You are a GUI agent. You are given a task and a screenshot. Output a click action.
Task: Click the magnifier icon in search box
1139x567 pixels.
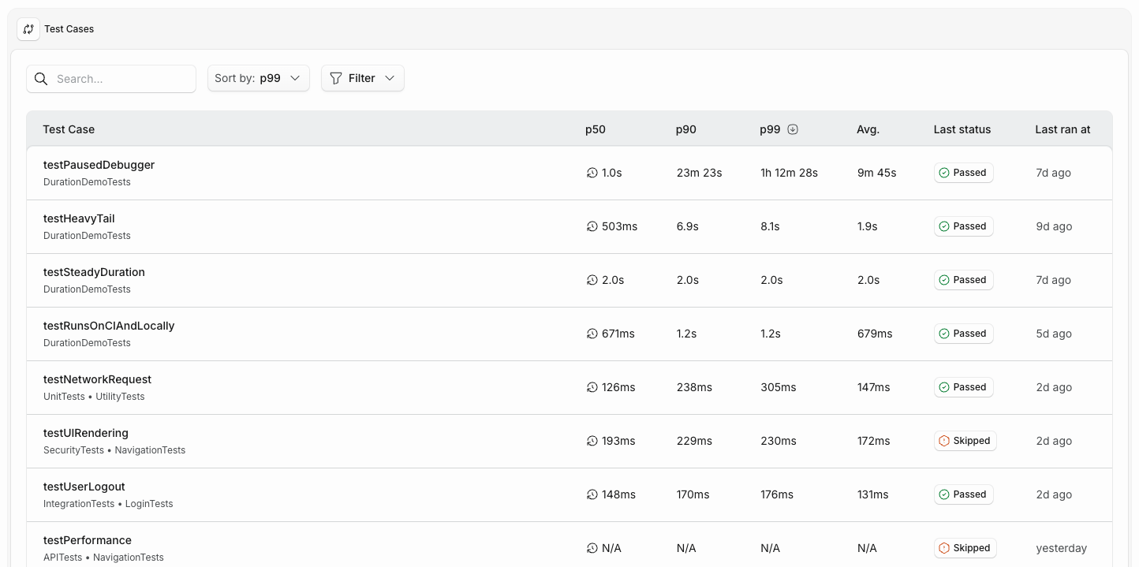click(42, 79)
